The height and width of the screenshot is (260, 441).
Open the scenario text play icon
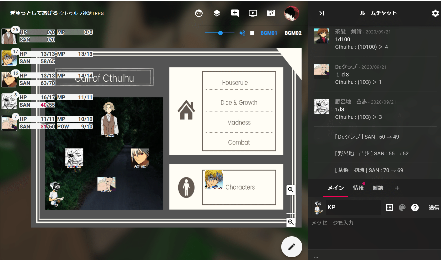click(253, 13)
